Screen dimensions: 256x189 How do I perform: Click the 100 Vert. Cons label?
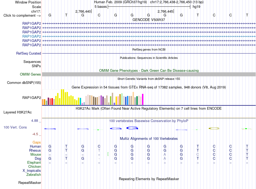coord(15,127)
